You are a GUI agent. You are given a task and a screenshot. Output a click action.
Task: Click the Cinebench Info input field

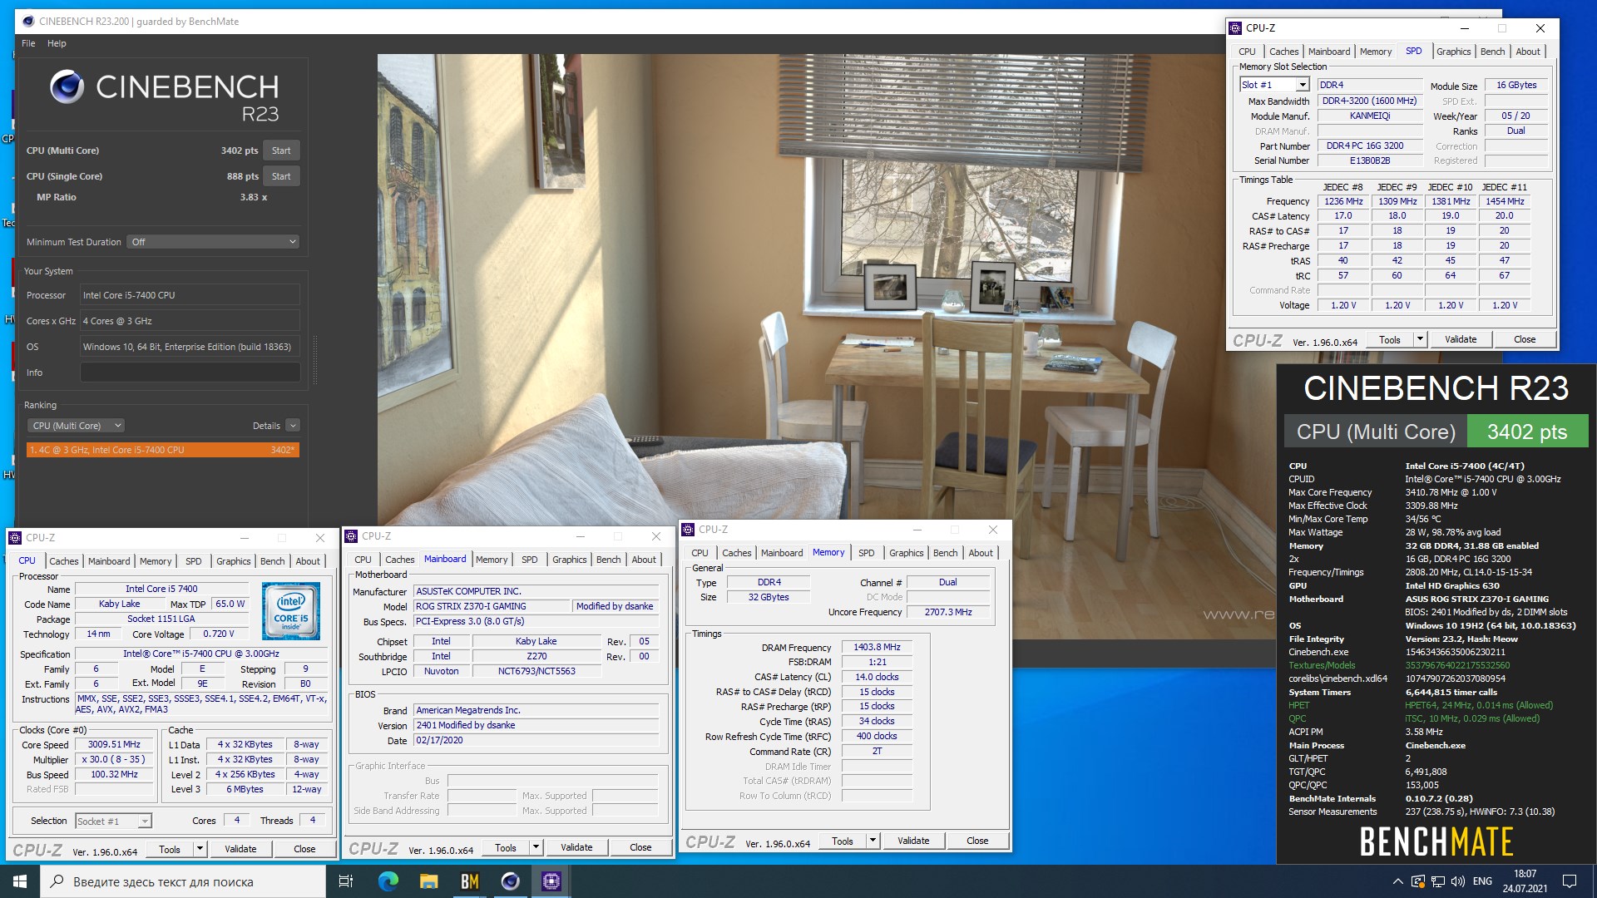[190, 373]
